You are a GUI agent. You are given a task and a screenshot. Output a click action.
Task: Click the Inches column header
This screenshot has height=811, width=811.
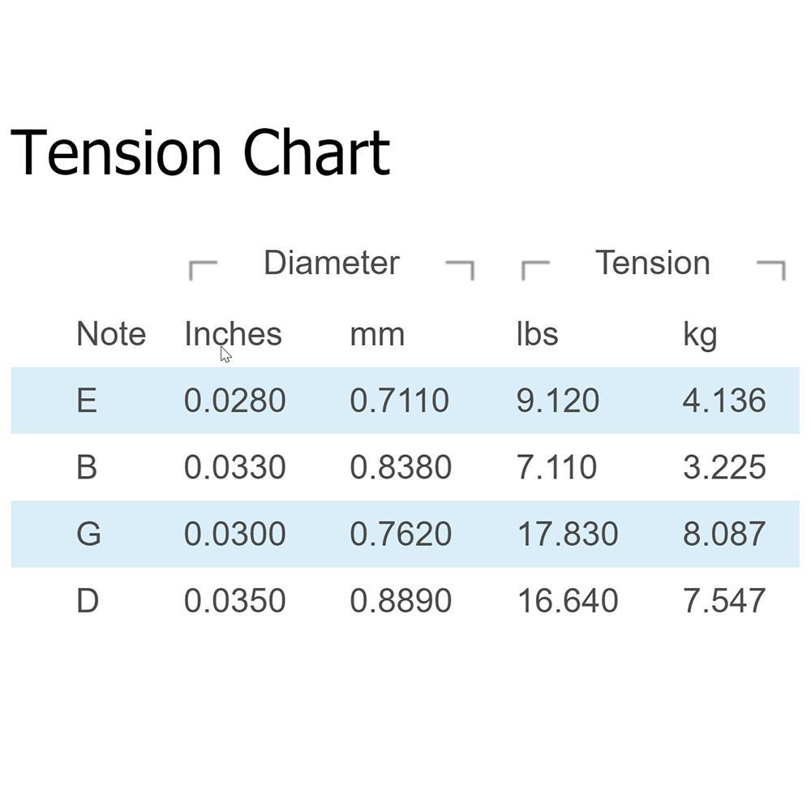234,333
